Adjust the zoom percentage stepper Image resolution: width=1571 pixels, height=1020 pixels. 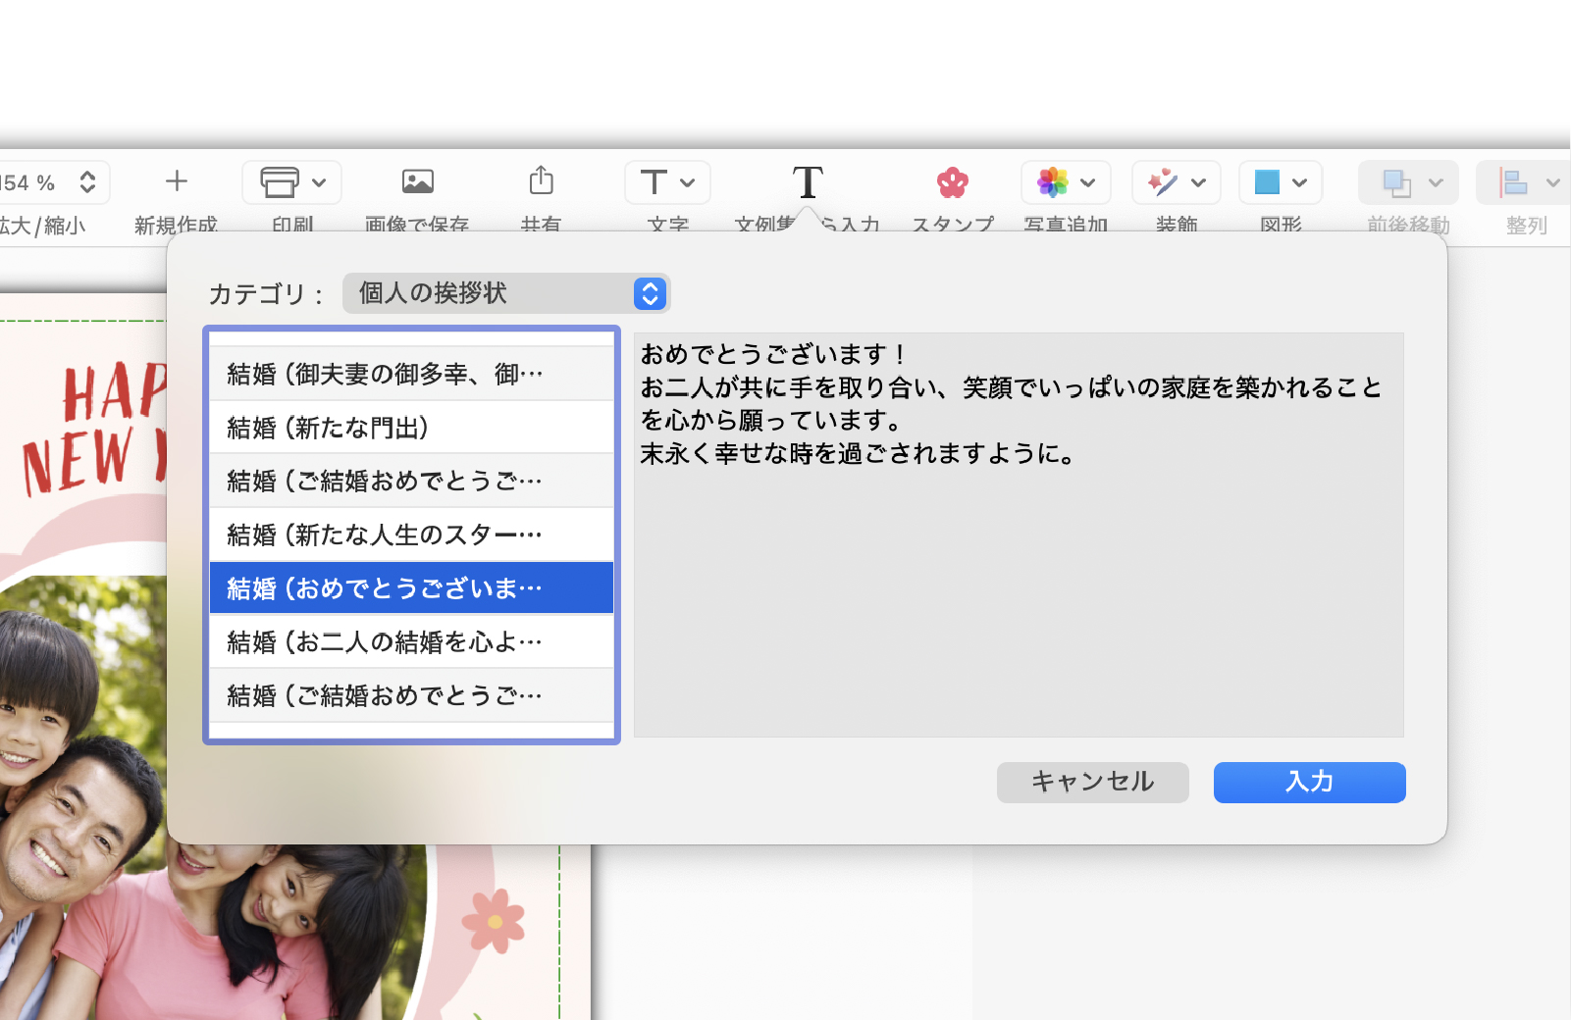[x=86, y=181]
